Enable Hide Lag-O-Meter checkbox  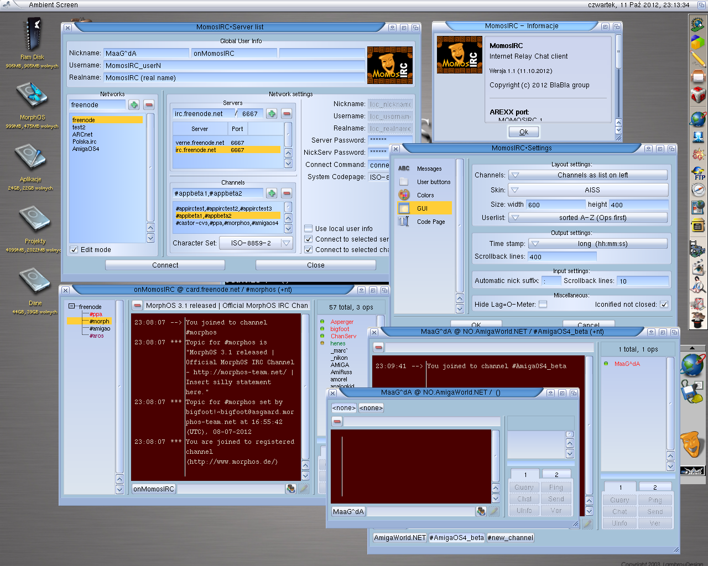pyautogui.click(x=543, y=304)
